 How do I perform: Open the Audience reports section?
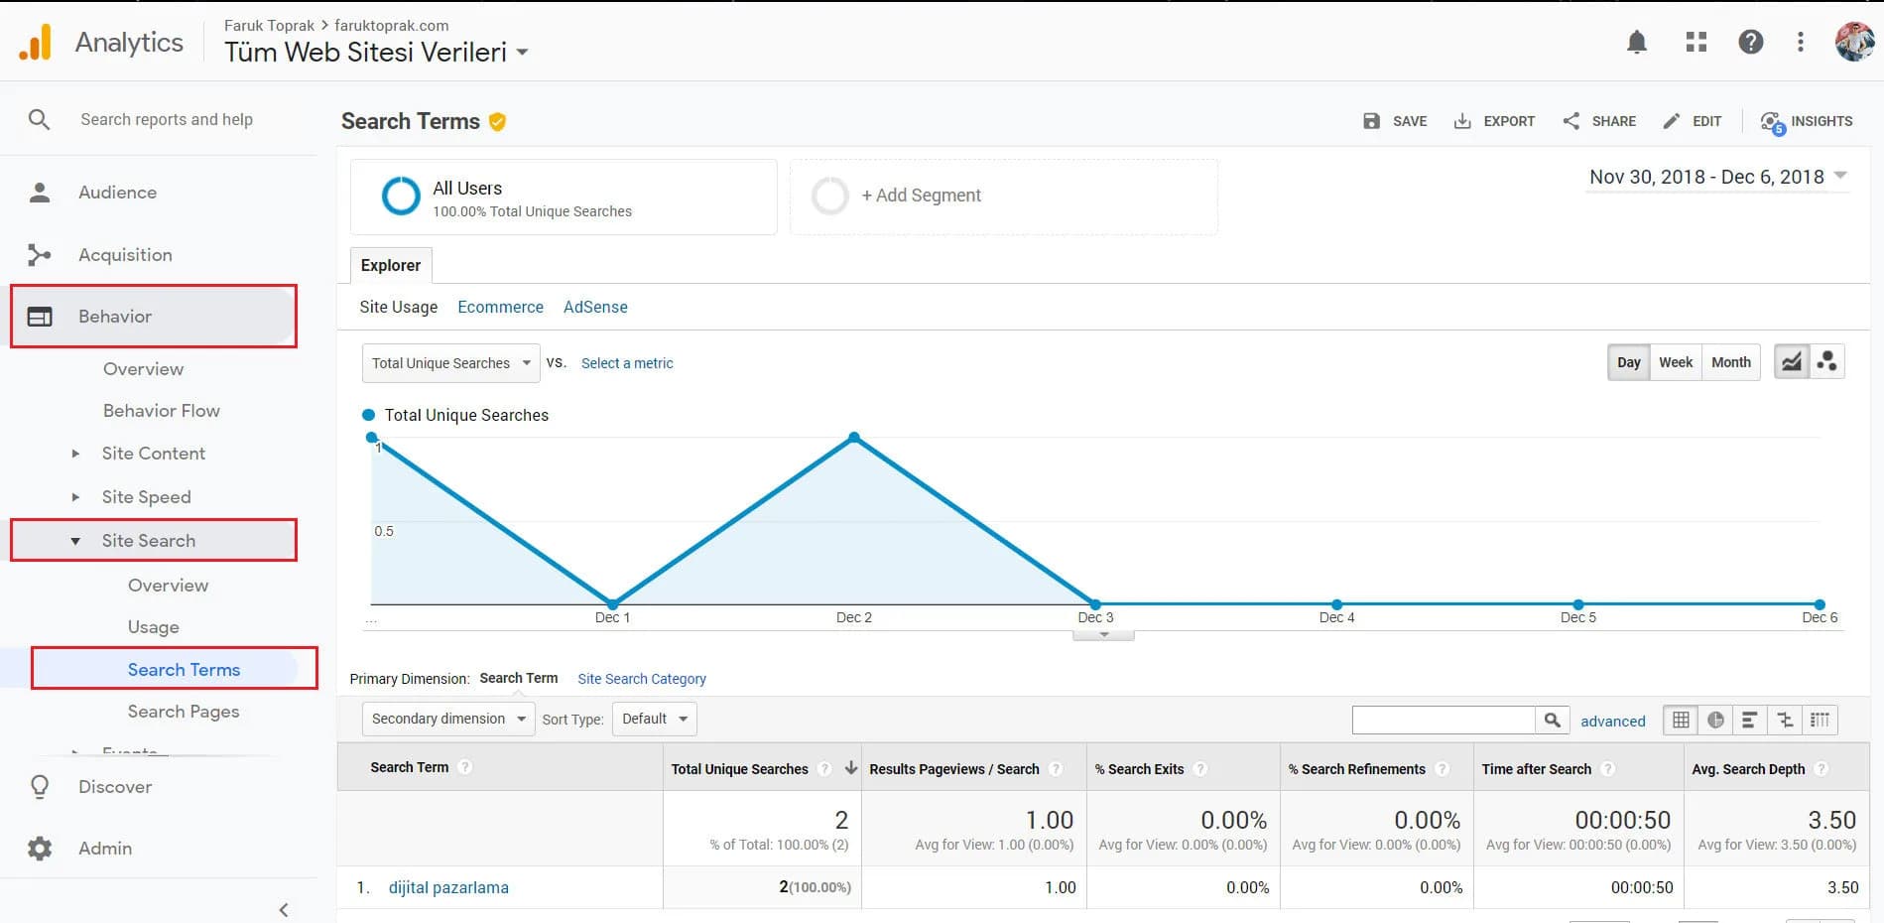[x=117, y=193]
